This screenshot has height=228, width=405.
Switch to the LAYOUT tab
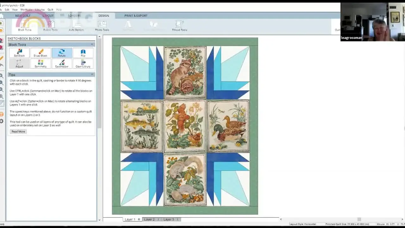(48, 16)
